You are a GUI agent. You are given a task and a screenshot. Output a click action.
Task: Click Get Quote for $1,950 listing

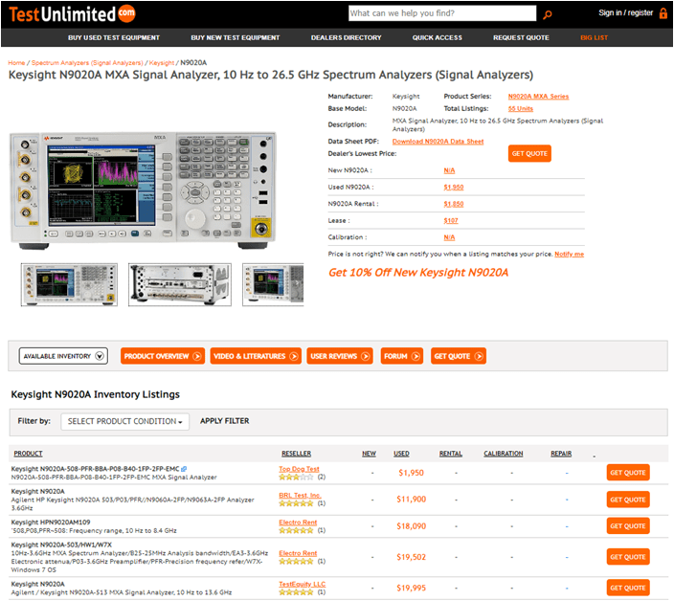coord(628,473)
